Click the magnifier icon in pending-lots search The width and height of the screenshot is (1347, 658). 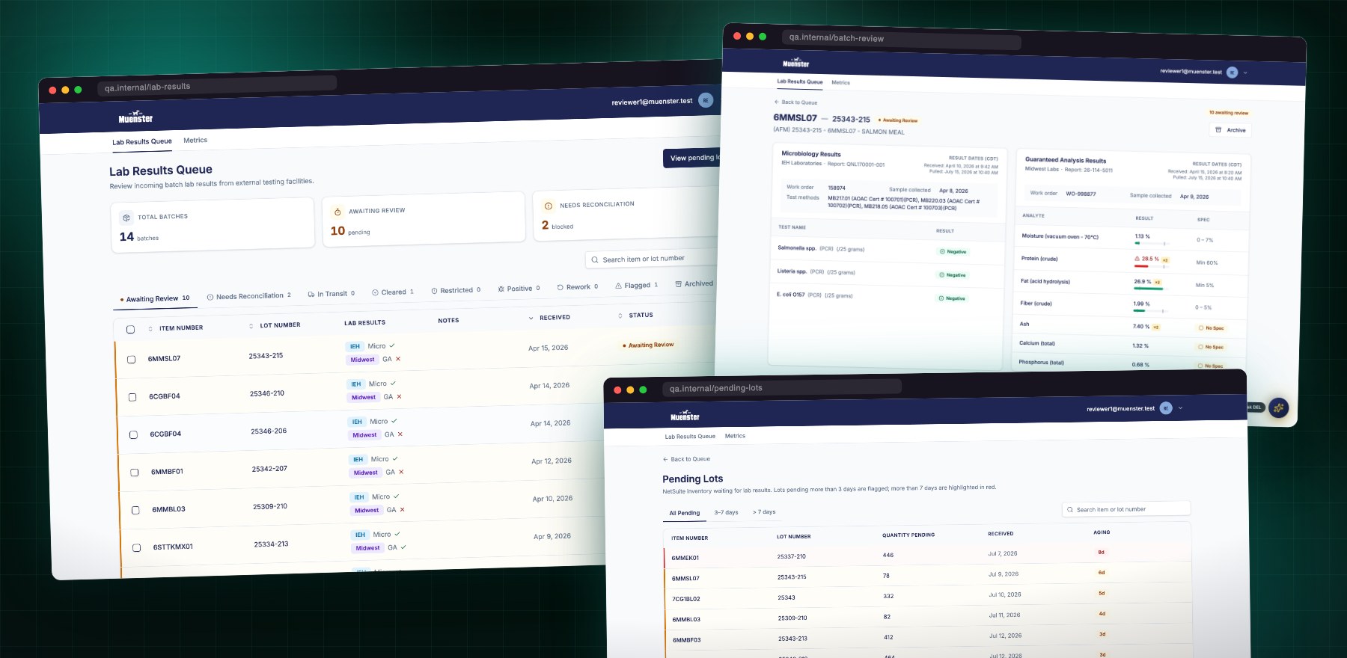click(x=1071, y=509)
